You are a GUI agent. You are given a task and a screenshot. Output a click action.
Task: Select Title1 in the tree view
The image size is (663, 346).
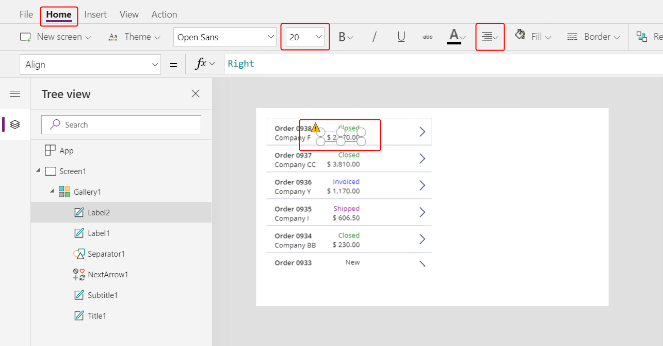tap(97, 316)
